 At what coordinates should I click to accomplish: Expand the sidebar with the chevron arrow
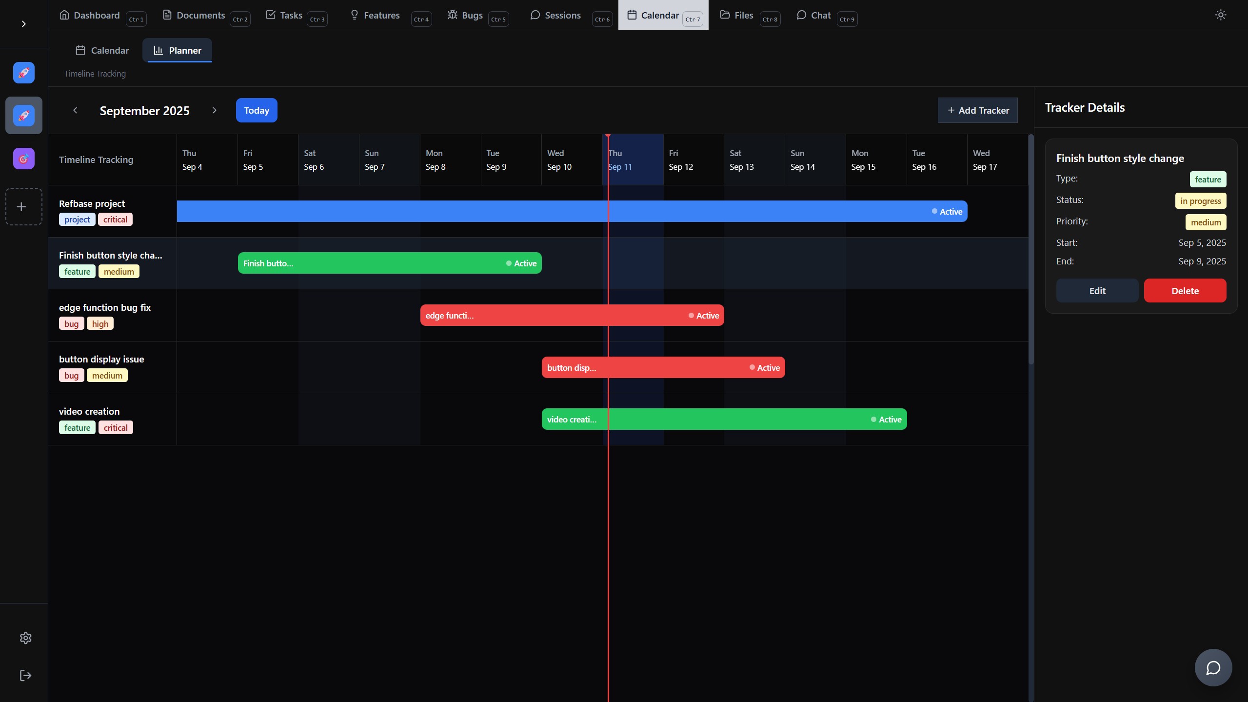pos(23,24)
